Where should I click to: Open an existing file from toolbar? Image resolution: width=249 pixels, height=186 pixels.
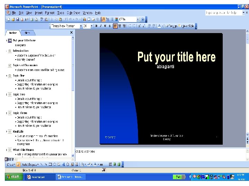13,19
